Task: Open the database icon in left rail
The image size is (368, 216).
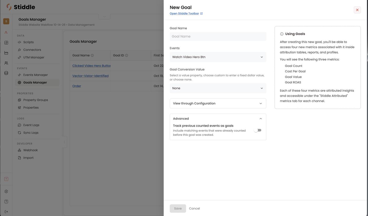Action: [6, 73]
